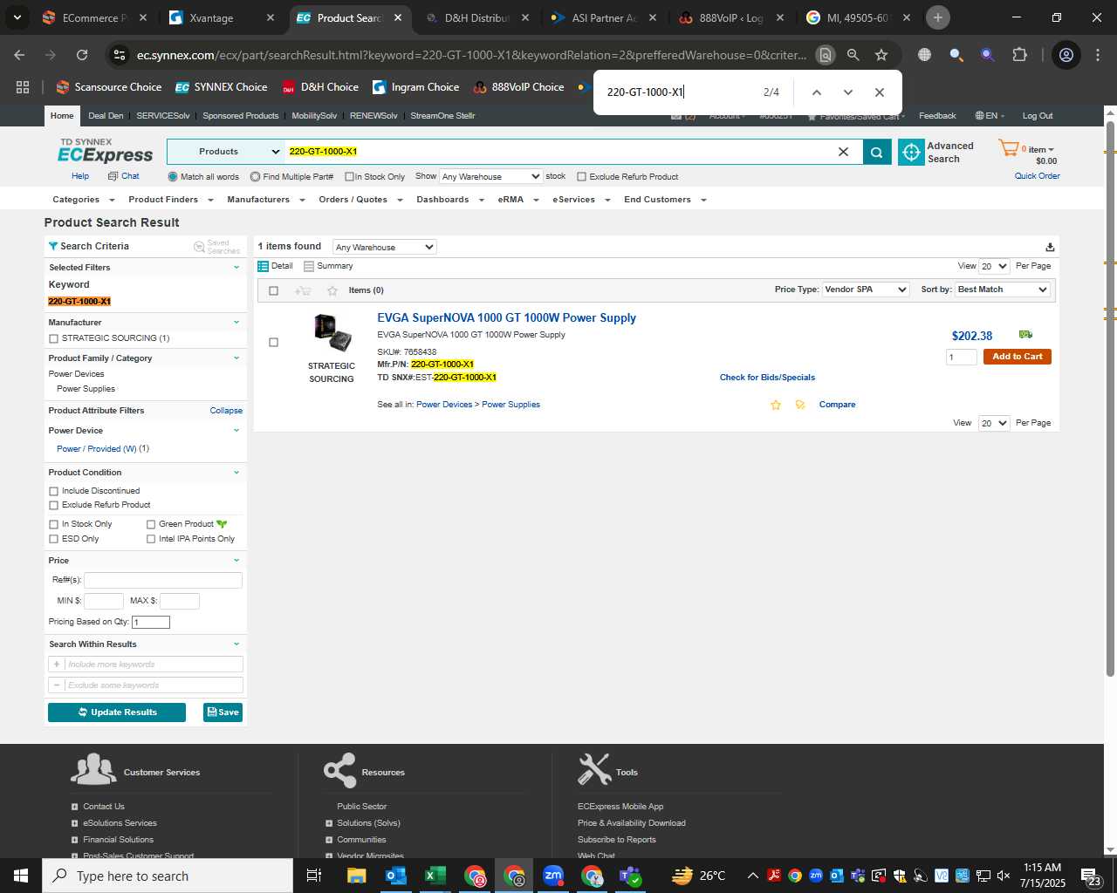1117x893 pixels.
Task: Open the Show warehouse stock dropdown
Action: tap(490, 176)
